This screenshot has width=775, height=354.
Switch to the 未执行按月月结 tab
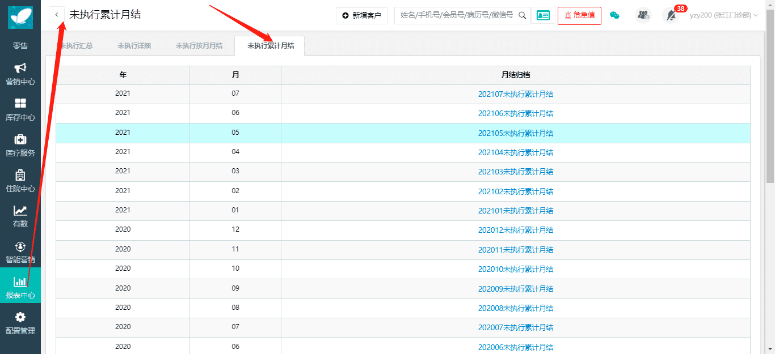tap(199, 46)
